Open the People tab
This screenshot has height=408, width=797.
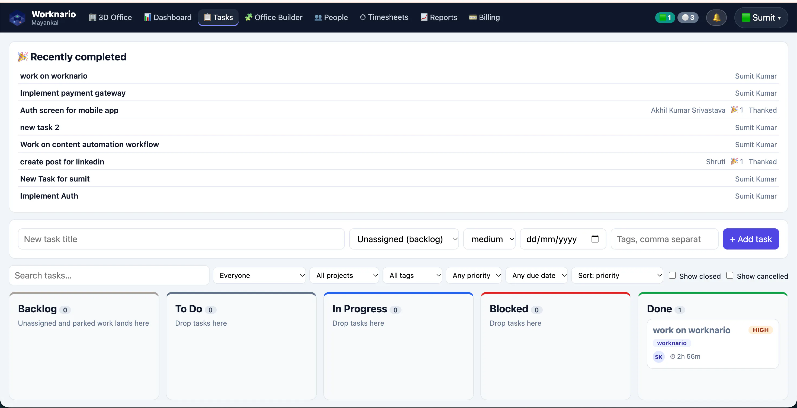[331, 18]
